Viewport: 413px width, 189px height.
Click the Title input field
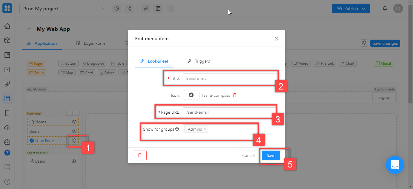pos(229,78)
